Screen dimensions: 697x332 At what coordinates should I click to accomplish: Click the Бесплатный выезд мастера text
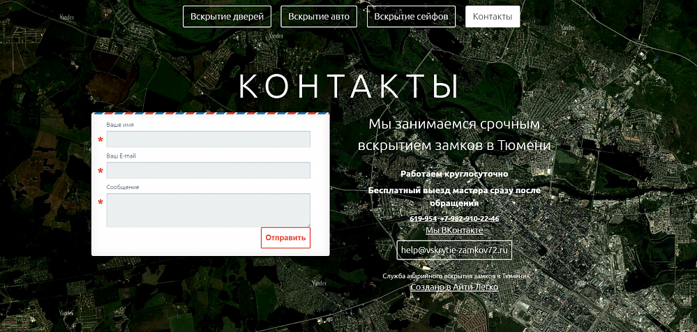click(454, 197)
